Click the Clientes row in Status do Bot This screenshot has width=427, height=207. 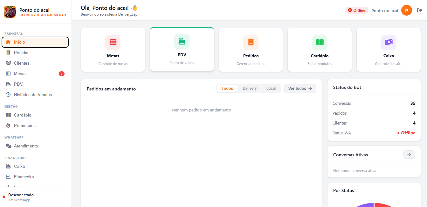[x=374, y=123]
